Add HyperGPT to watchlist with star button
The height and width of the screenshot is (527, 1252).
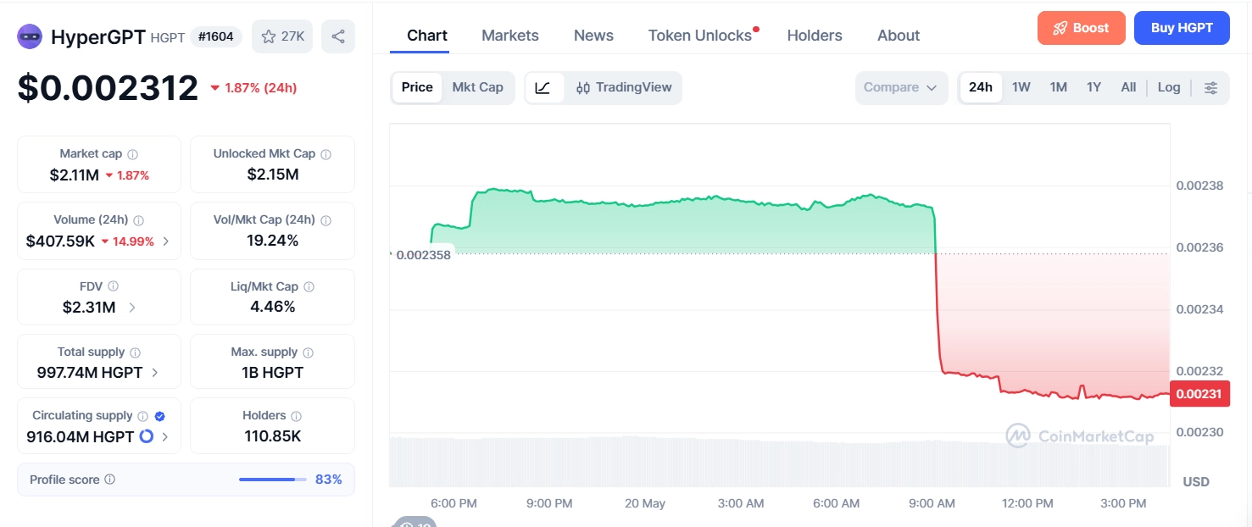coord(282,36)
